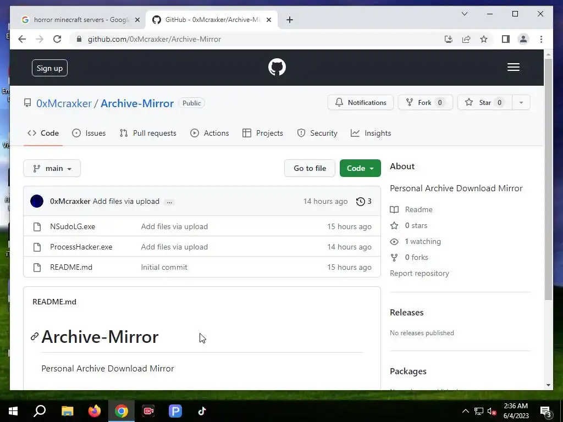Click the Sign up button
This screenshot has width=563, height=422.
(49, 68)
